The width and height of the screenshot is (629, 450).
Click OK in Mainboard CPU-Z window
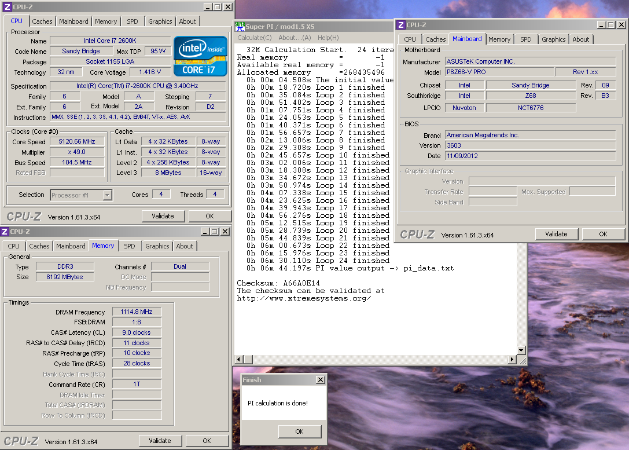(604, 234)
